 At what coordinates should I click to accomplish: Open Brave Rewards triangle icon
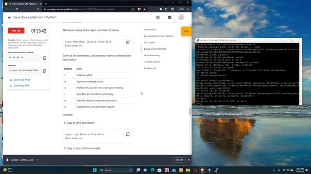(x=144, y=9)
